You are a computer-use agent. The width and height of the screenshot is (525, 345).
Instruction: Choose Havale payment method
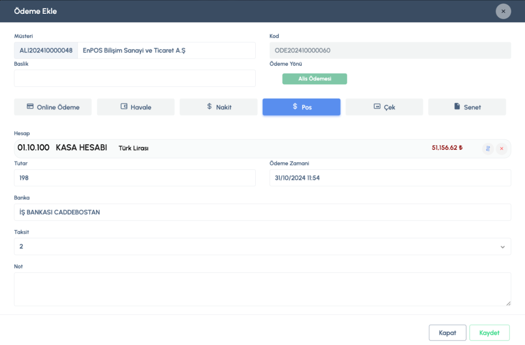(136, 107)
